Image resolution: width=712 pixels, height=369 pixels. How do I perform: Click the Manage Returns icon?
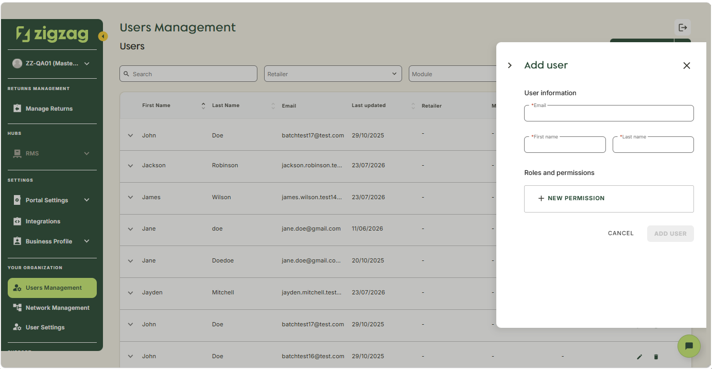coord(17,109)
